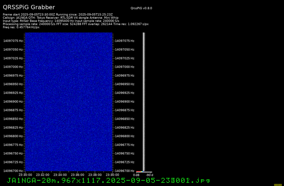This screenshot has height=186, width=284.
Task: Select the Frame start timestamp text
Action: point(29,15)
